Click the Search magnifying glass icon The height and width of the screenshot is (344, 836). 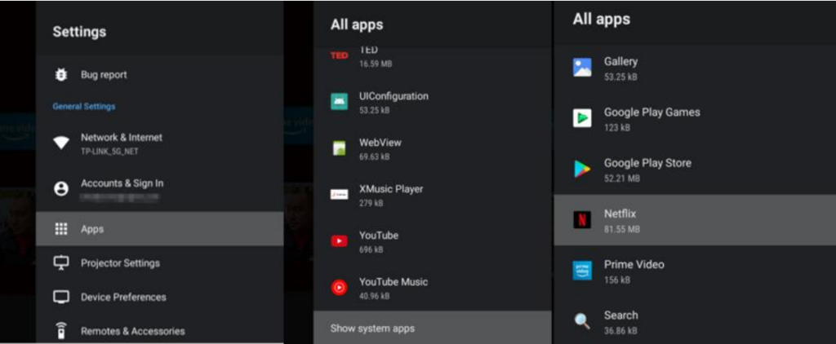click(x=582, y=321)
